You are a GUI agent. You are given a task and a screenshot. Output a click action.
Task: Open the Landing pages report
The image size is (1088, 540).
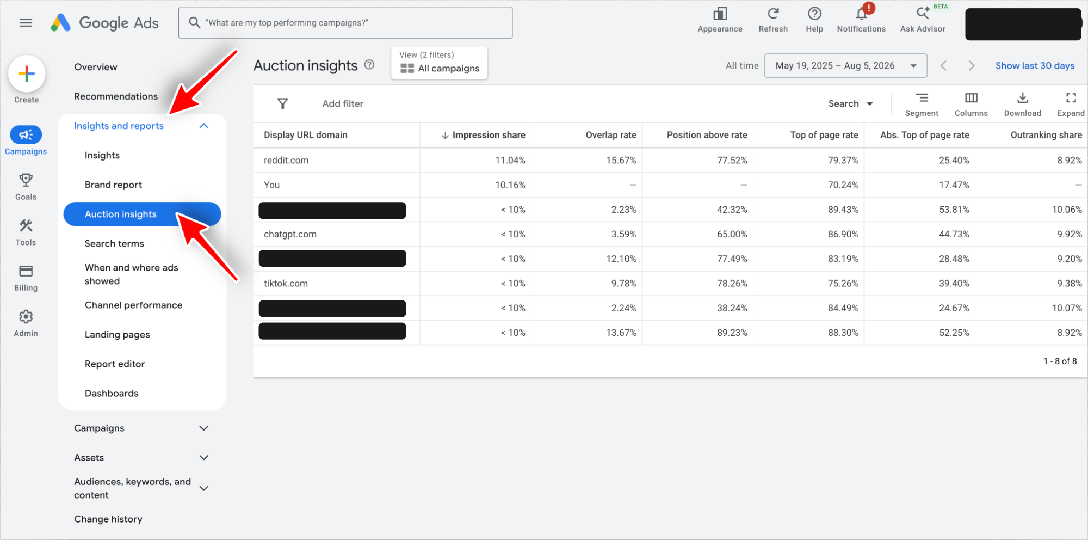118,334
